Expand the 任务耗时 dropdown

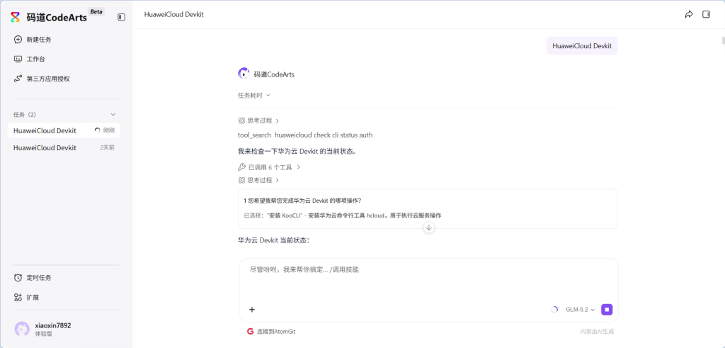(254, 96)
